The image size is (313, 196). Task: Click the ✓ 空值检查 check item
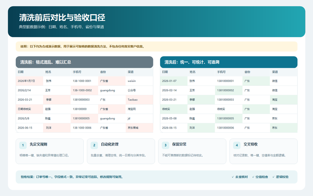click(x=260, y=177)
